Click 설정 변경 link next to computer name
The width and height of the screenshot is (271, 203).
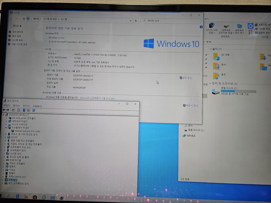coord(187,78)
